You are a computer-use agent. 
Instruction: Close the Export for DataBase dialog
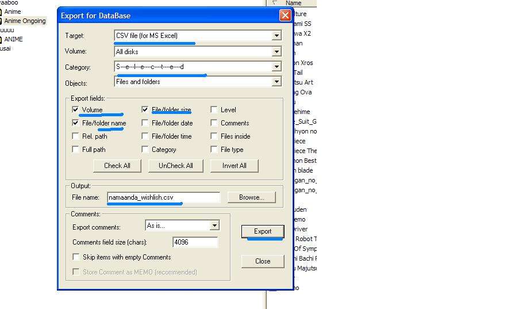(x=285, y=16)
